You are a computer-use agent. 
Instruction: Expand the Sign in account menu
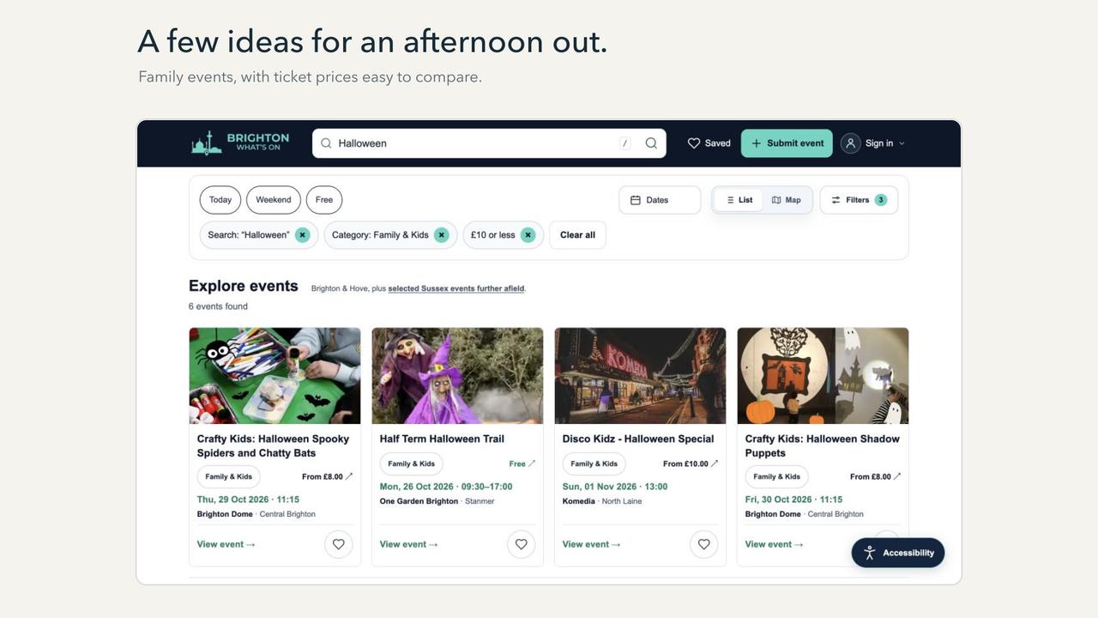872,143
